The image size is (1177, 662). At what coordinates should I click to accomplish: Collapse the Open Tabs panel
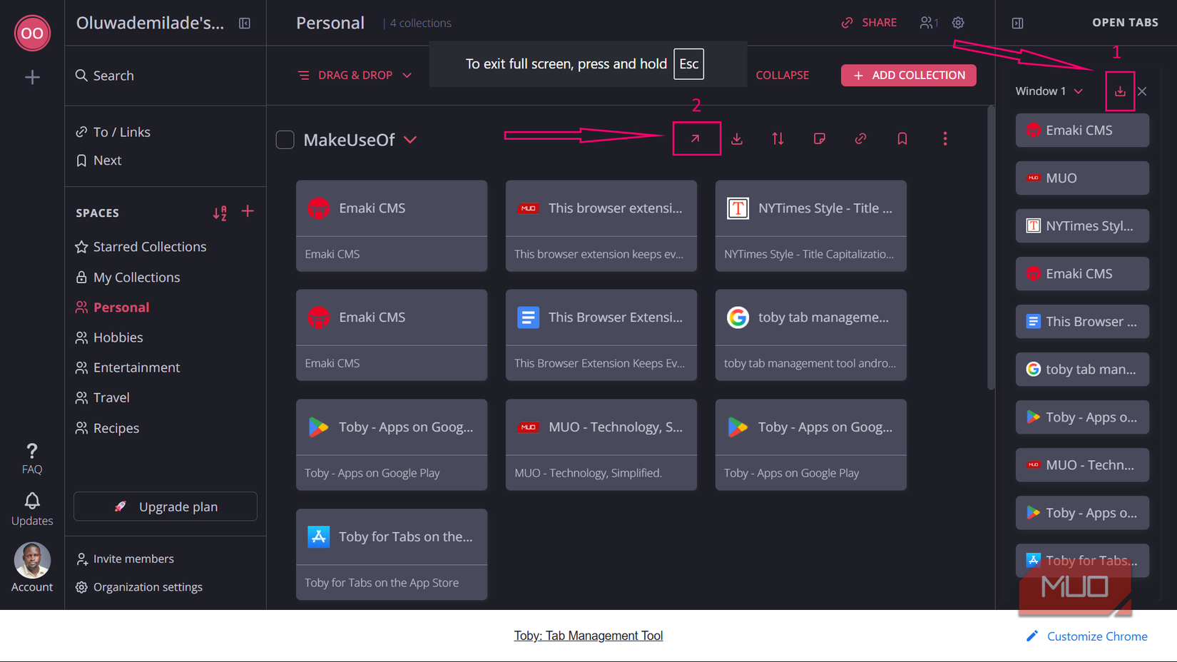point(1017,22)
